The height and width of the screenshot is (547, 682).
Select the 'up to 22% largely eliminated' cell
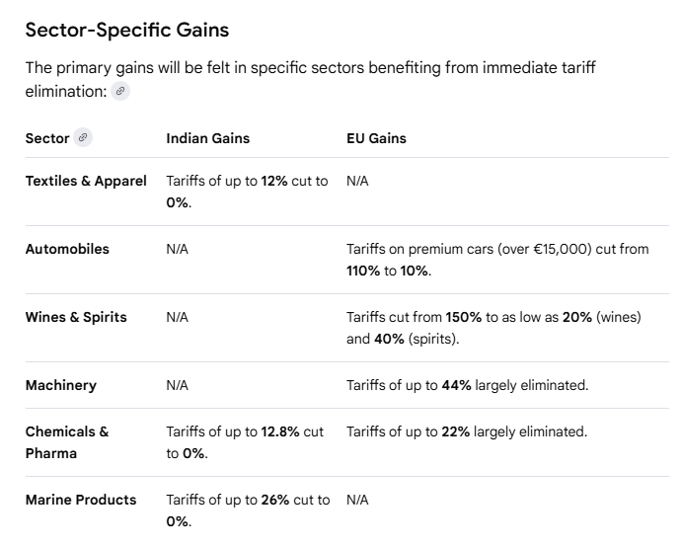pyautogui.click(x=466, y=431)
